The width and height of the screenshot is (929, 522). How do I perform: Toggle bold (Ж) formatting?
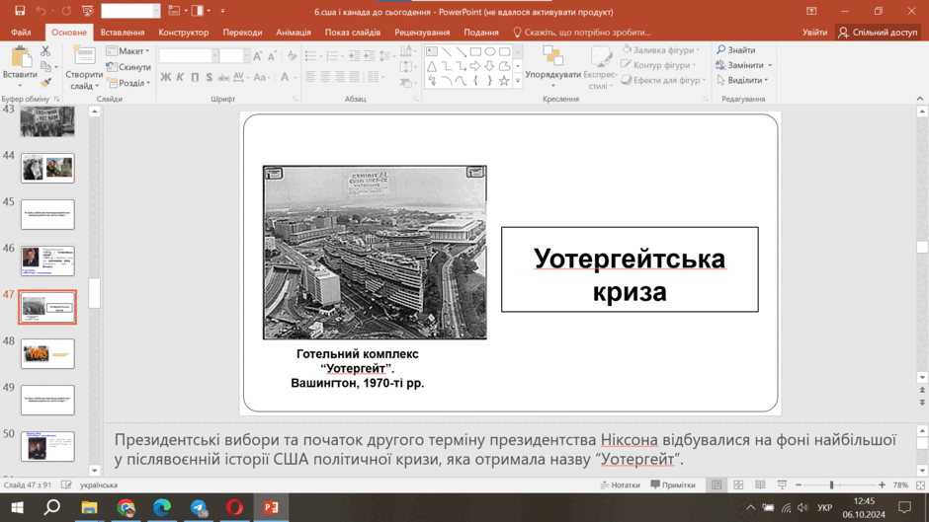(x=166, y=77)
